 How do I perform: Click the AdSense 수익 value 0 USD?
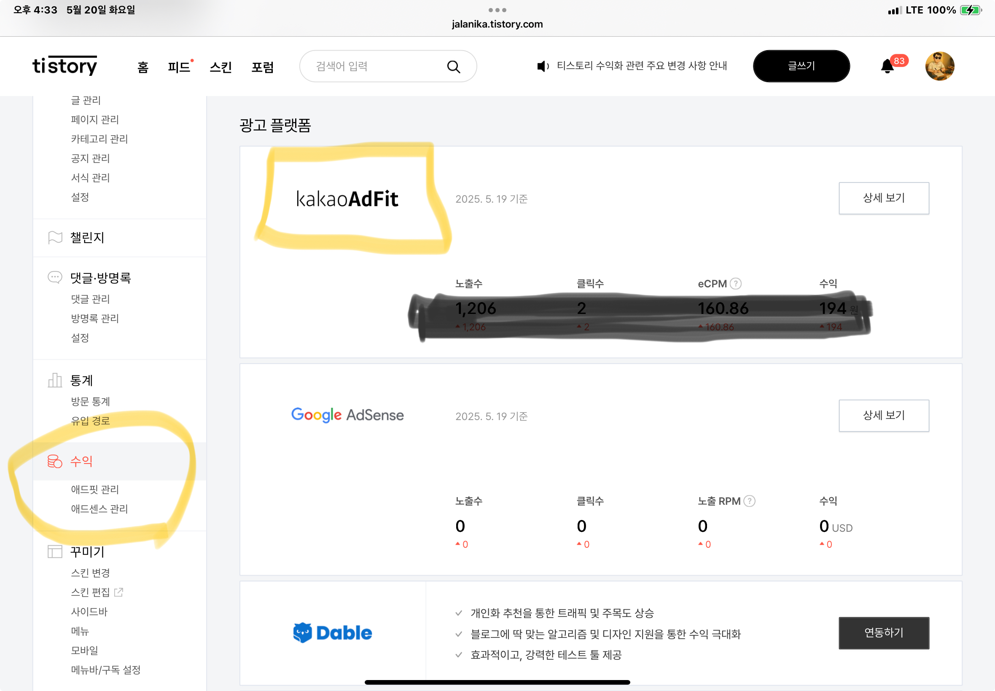(x=836, y=527)
